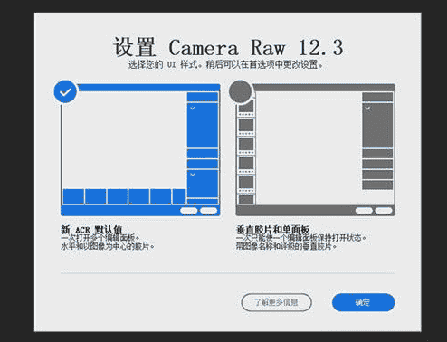Screen dimensions: 447x342
Task: Click the 设置 Camera Raw 12.3 heading
Action: point(228,47)
